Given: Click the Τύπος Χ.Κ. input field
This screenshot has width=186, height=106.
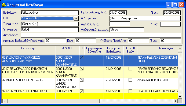Looking at the screenshot, I should [50, 24].
